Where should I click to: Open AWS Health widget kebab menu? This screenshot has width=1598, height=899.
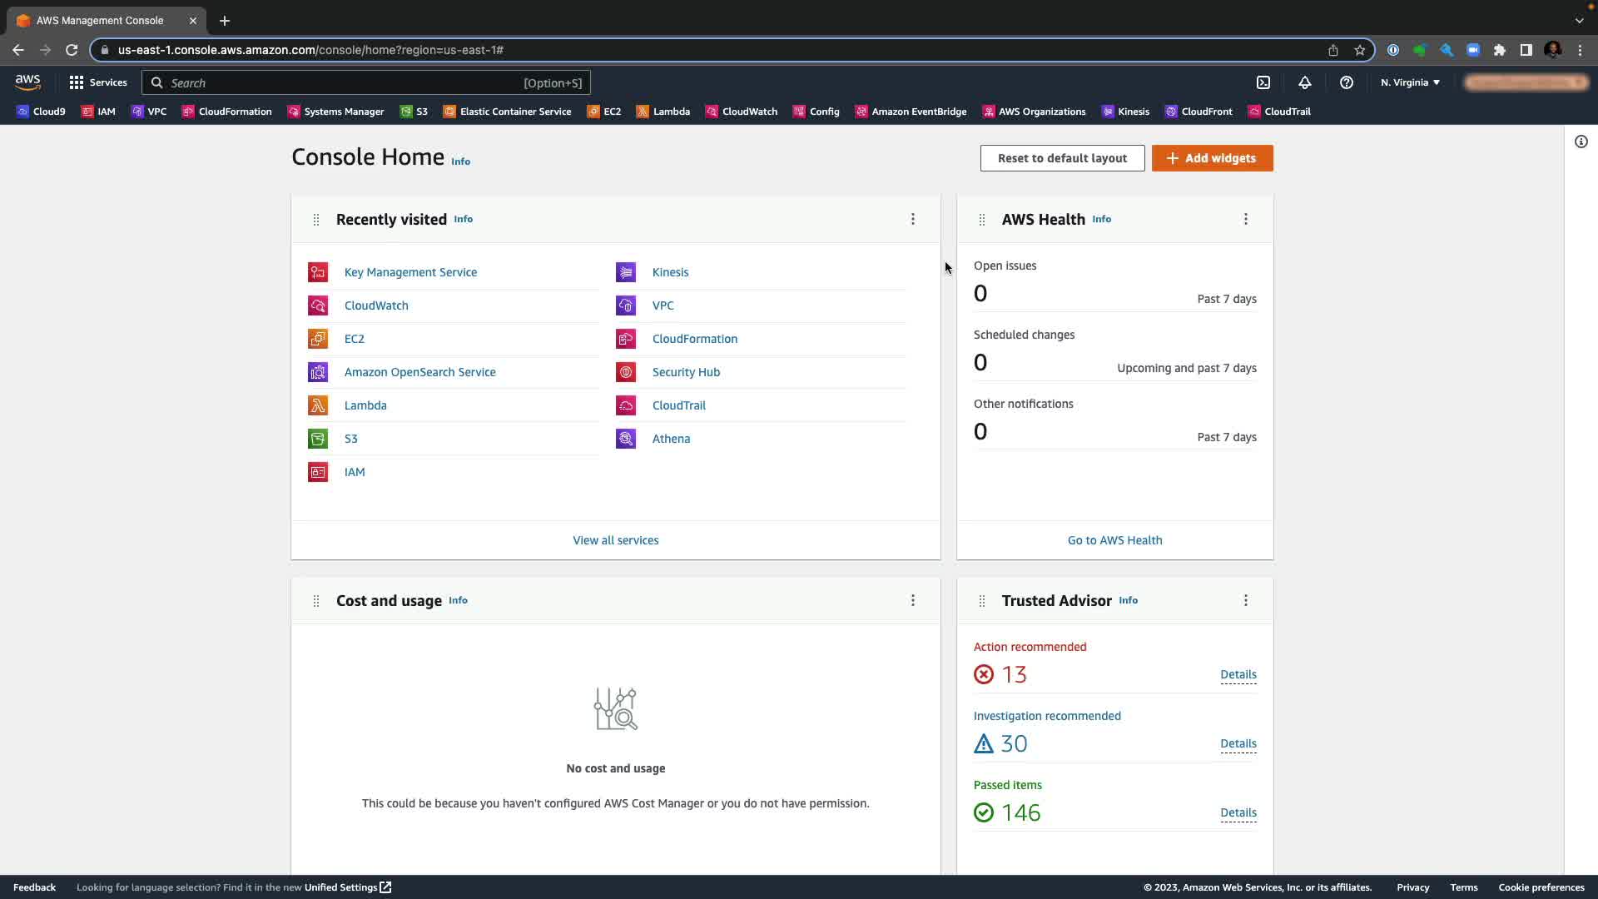1246,219
